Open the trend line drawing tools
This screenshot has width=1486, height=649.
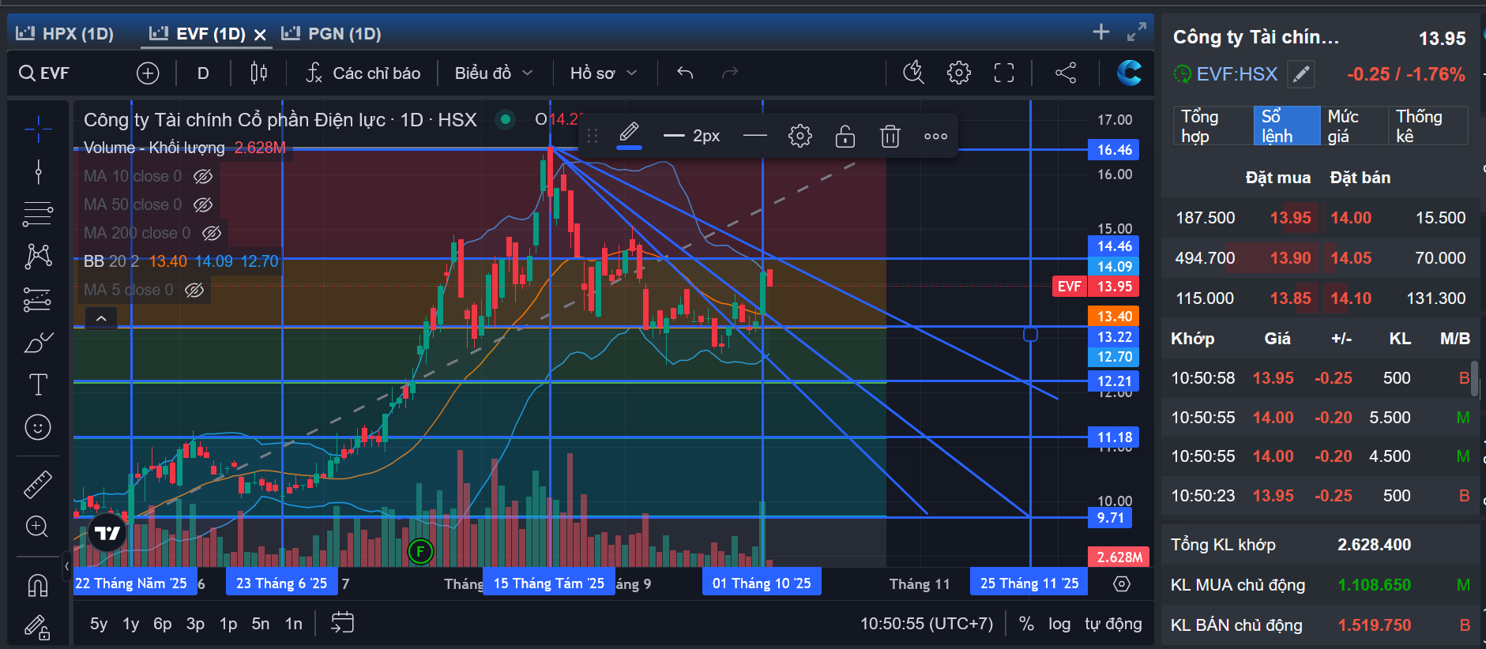(38, 171)
